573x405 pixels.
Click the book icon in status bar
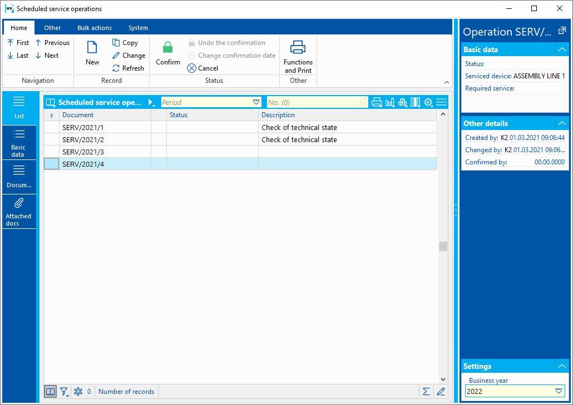[x=51, y=392]
